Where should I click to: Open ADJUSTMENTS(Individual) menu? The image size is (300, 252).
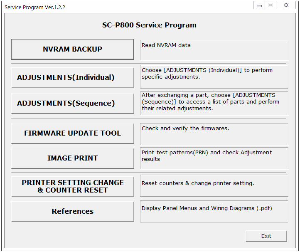[x=72, y=78]
